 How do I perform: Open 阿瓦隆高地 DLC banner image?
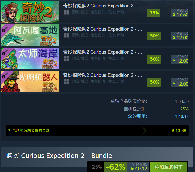pos(30,35)
